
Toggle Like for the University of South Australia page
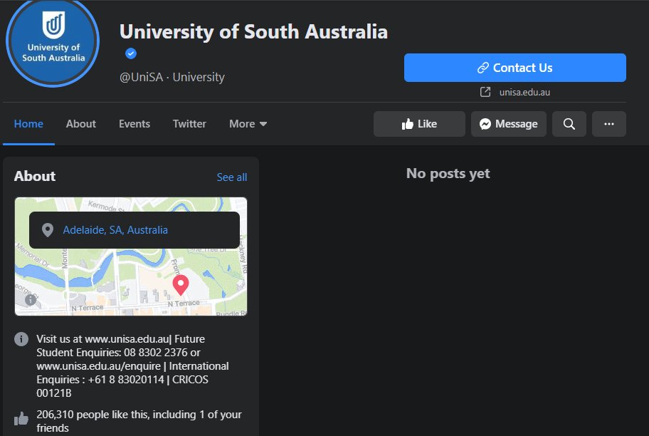point(419,123)
